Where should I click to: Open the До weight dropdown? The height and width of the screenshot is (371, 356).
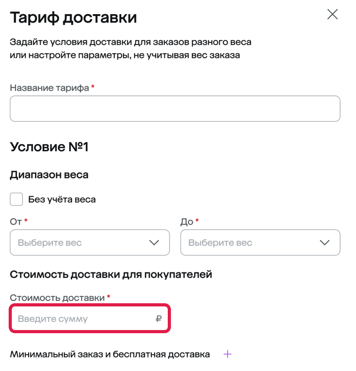coord(254,243)
